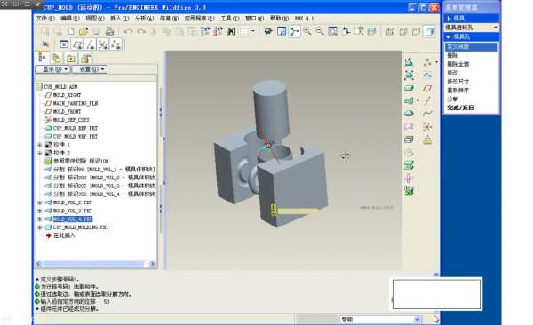Open the 显示 dropdown above model tree
Viewport: 533px width, 325px height.
(53, 69)
